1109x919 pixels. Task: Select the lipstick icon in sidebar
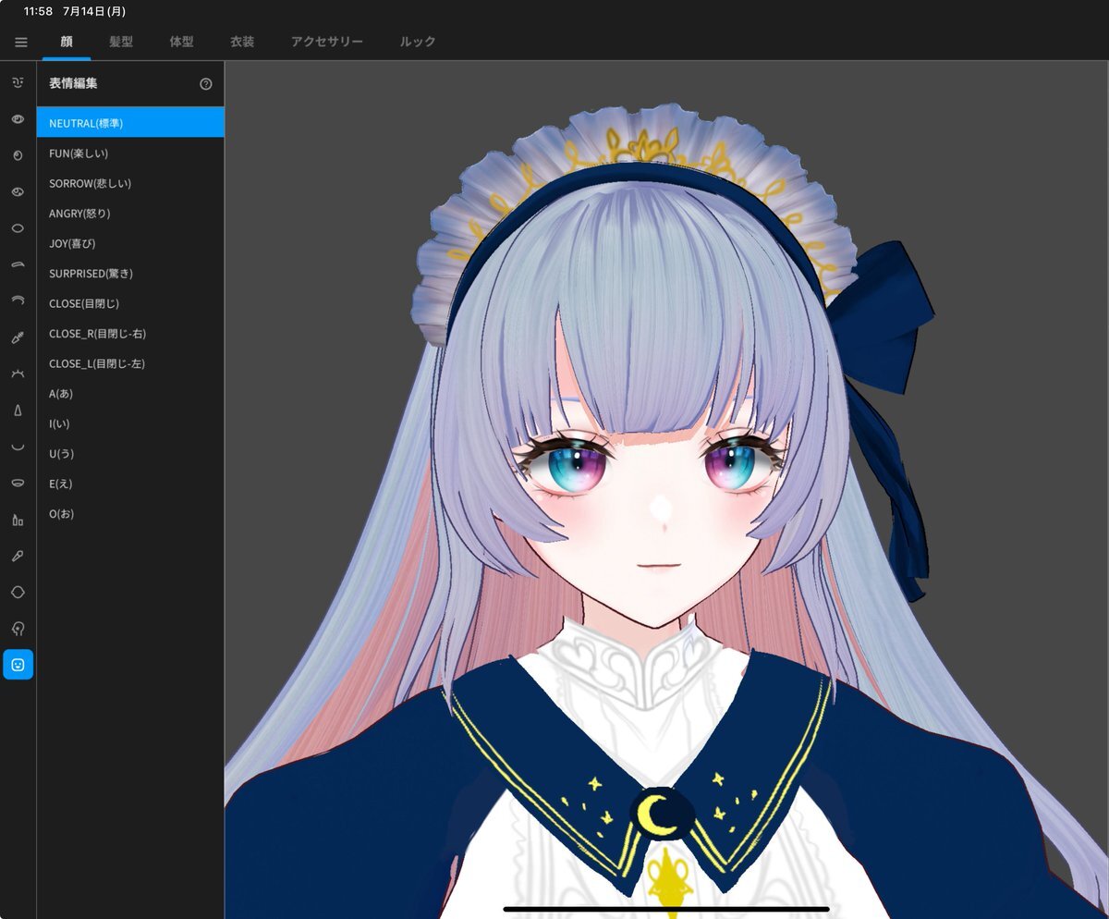[18, 520]
